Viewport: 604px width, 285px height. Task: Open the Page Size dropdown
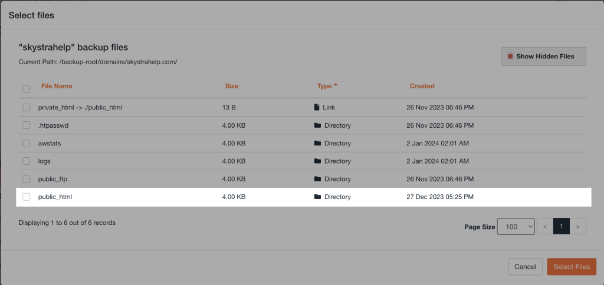(x=516, y=226)
